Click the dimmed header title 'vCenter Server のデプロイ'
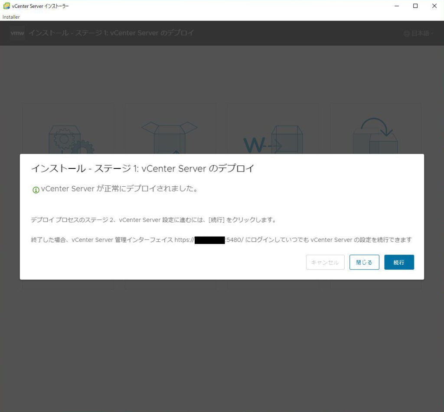The width and height of the screenshot is (444, 412). (152, 33)
